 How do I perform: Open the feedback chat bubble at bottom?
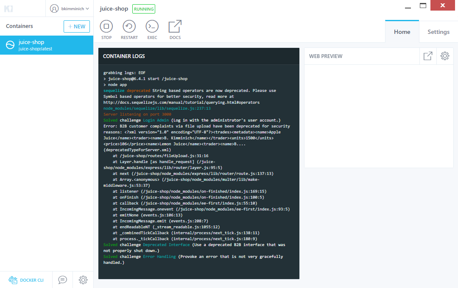click(62, 280)
